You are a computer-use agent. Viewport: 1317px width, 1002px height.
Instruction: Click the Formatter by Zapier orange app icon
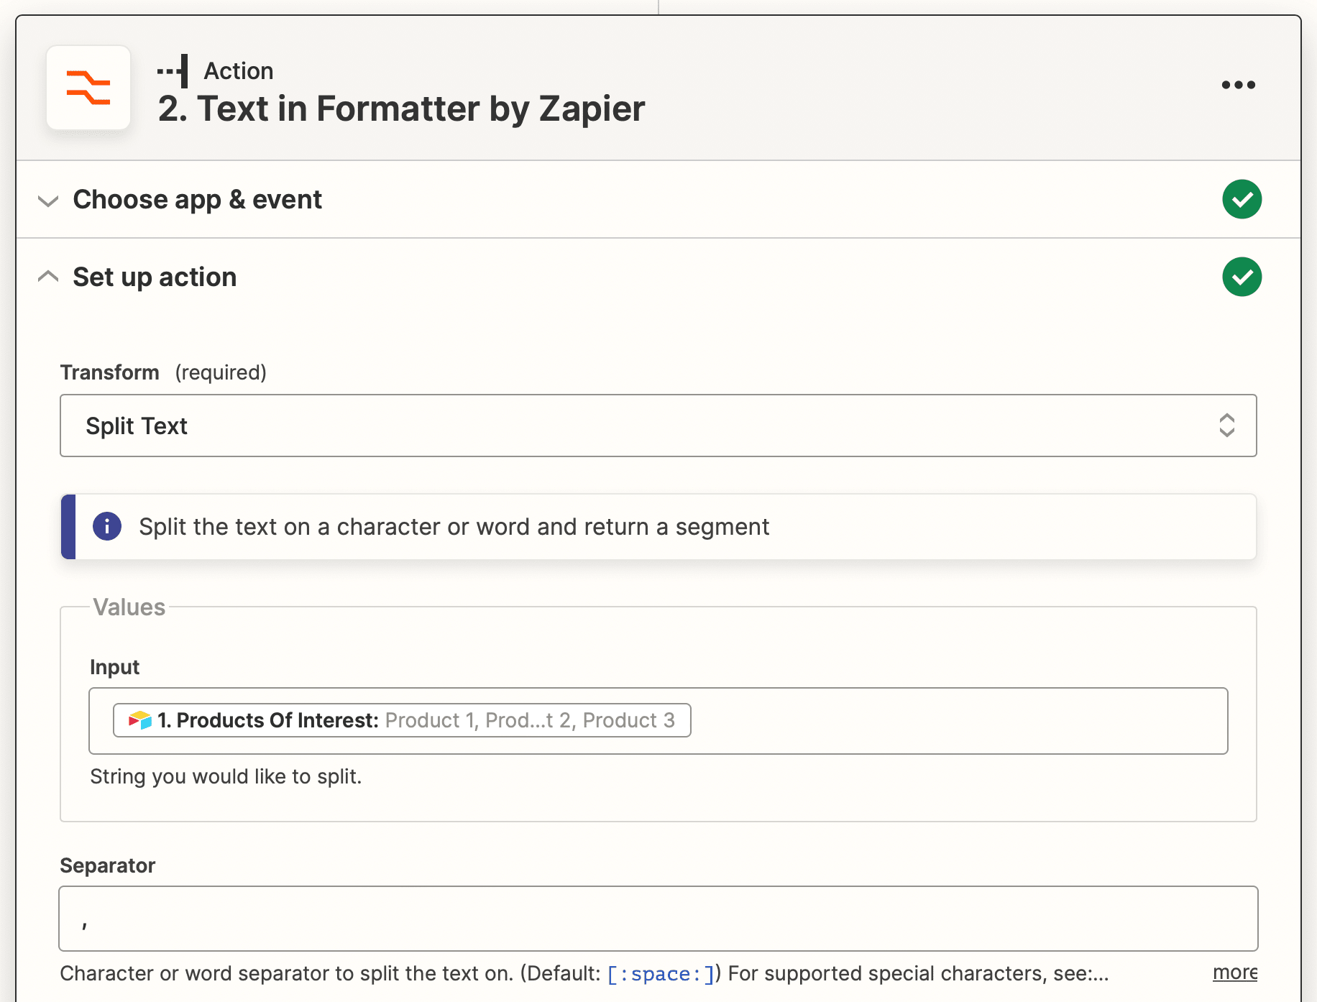pyautogui.click(x=88, y=88)
